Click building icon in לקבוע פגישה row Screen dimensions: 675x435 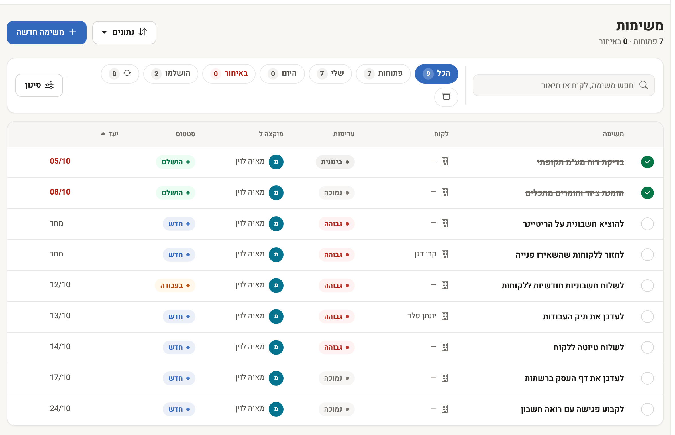coord(444,409)
